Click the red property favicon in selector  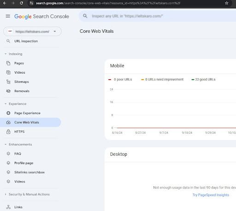[10, 31]
